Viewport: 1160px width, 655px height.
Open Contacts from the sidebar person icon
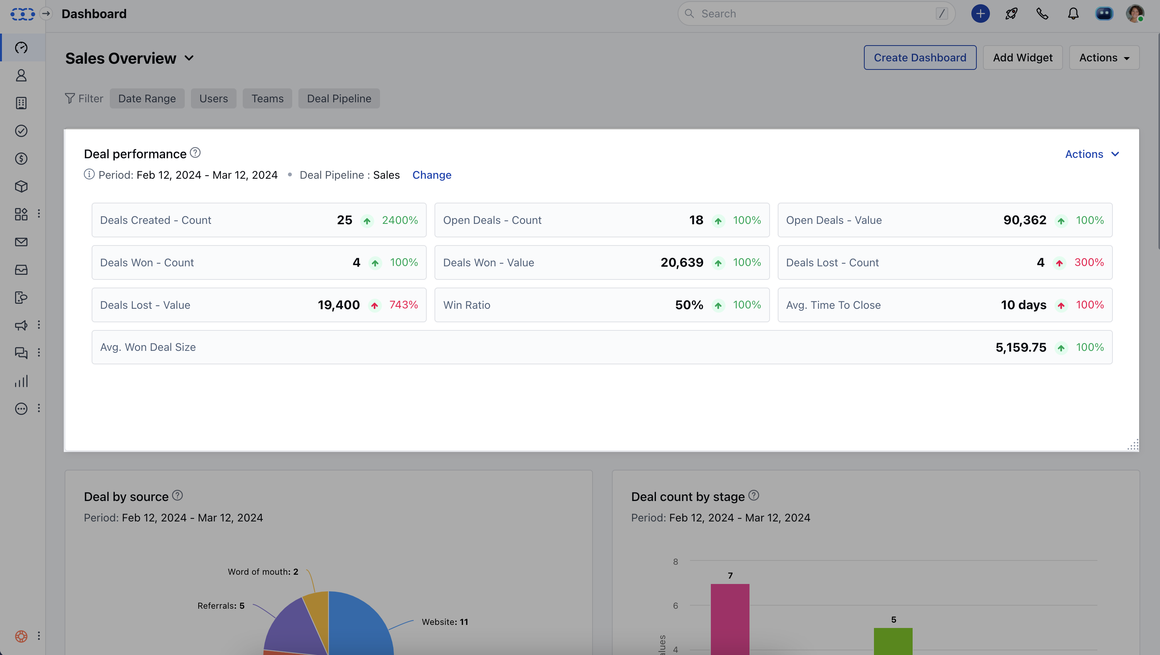(21, 75)
